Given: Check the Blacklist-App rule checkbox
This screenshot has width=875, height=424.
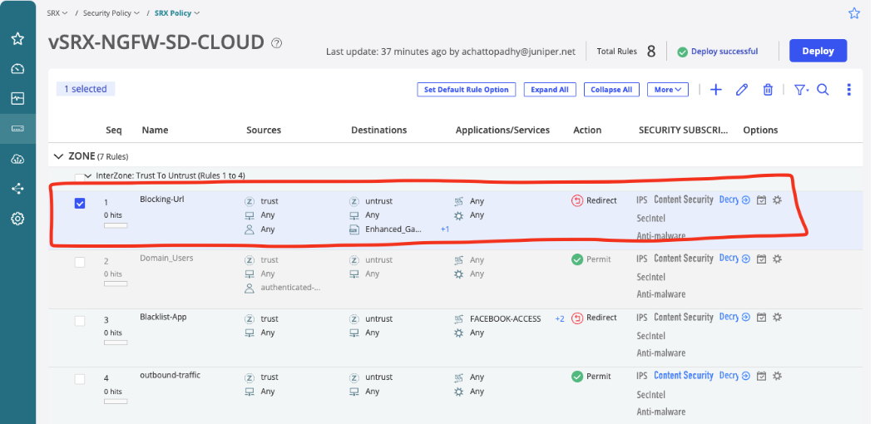Looking at the screenshot, I should [x=80, y=321].
